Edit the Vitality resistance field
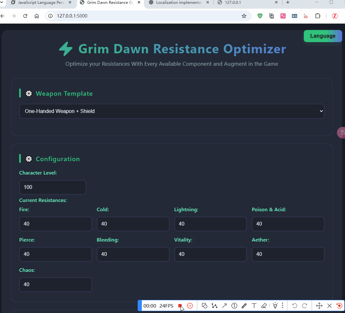The width and height of the screenshot is (345, 313). pyautogui.click(x=211, y=254)
